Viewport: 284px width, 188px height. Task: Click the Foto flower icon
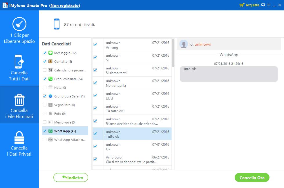point(50,113)
